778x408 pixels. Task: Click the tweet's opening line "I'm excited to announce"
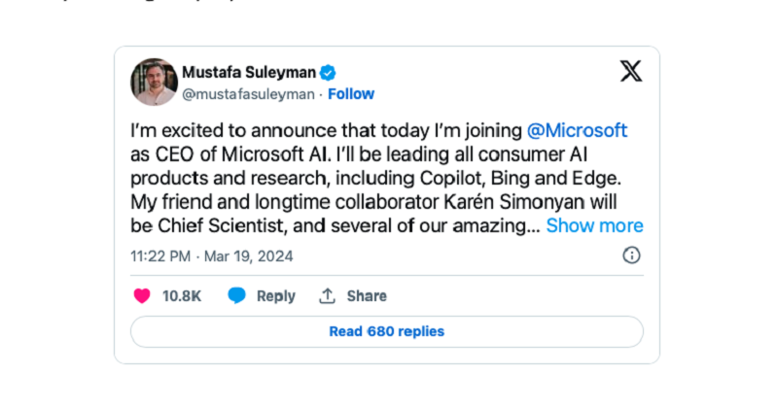click(x=327, y=131)
